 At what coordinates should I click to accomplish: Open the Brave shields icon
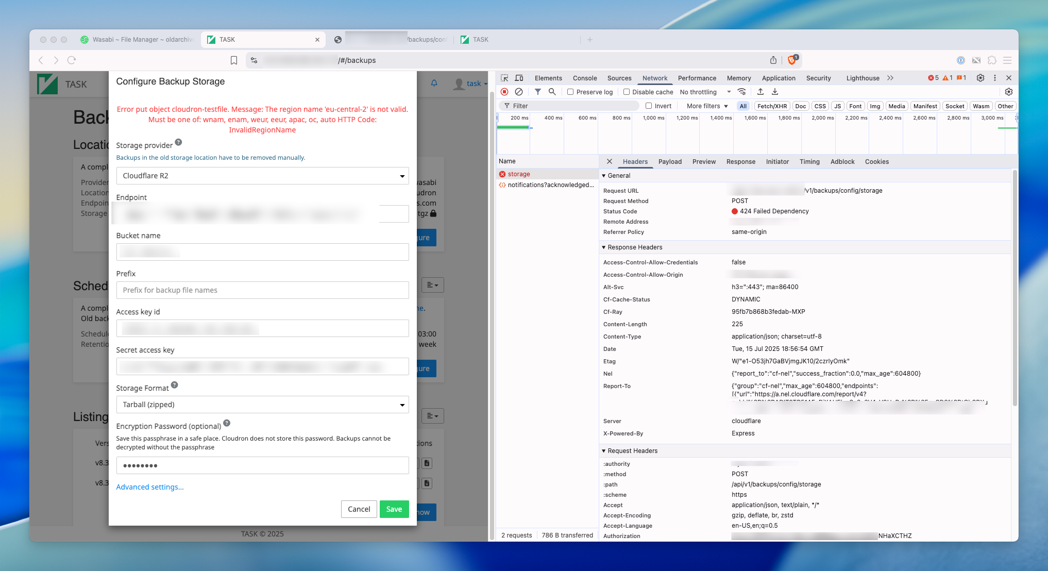pyautogui.click(x=792, y=60)
